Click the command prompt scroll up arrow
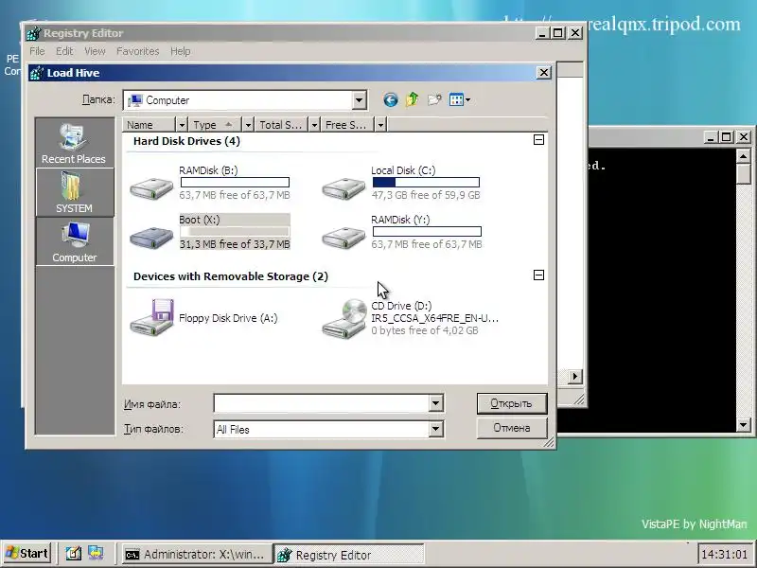The height and width of the screenshot is (568, 757). click(743, 156)
